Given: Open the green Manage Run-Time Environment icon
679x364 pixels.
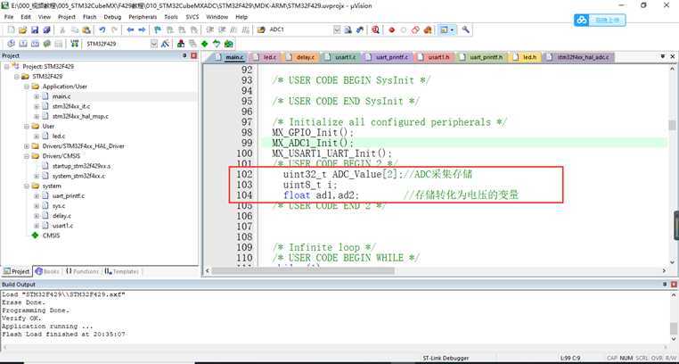Looking at the screenshot, I should click(204, 44).
